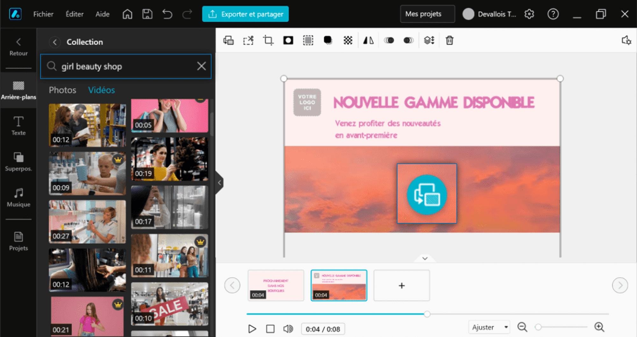This screenshot has height=337, width=637.
Task: Open Mes projets
Action: pyautogui.click(x=427, y=14)
